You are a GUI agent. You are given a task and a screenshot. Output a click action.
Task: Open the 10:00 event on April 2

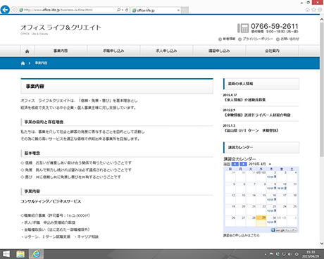tap(272, 177)
